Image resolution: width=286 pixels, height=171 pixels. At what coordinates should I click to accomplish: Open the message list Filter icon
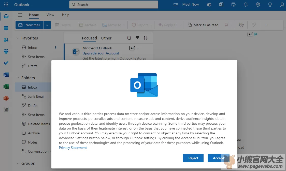(x=137, y=38)
